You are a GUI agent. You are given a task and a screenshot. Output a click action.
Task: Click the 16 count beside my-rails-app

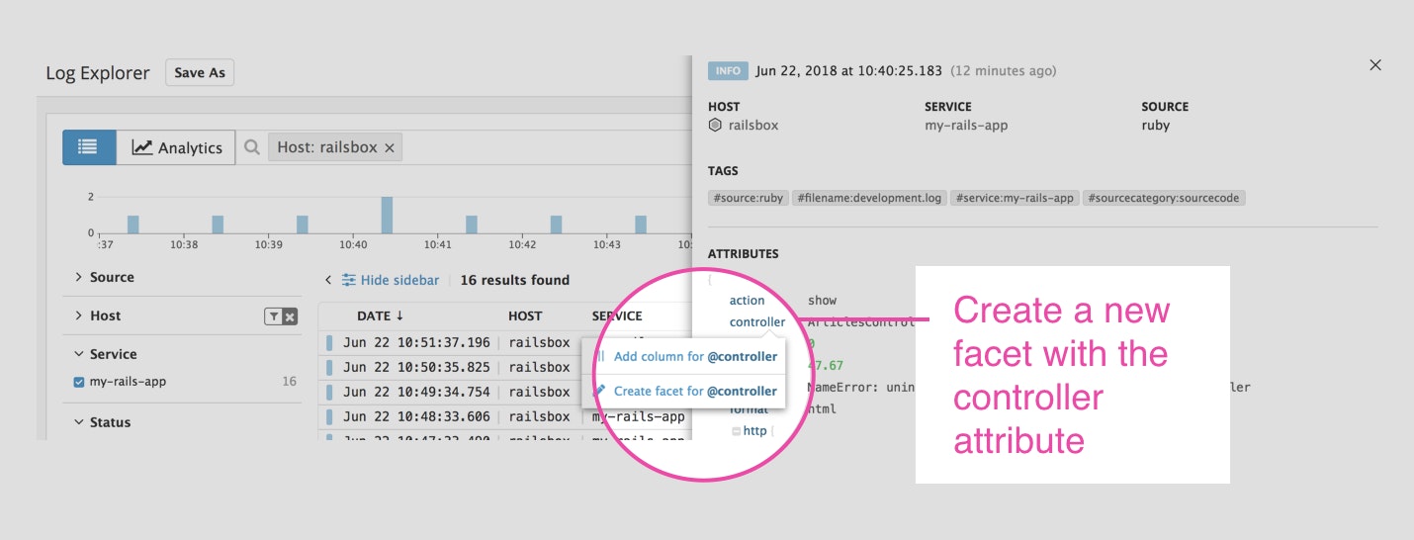289,382
